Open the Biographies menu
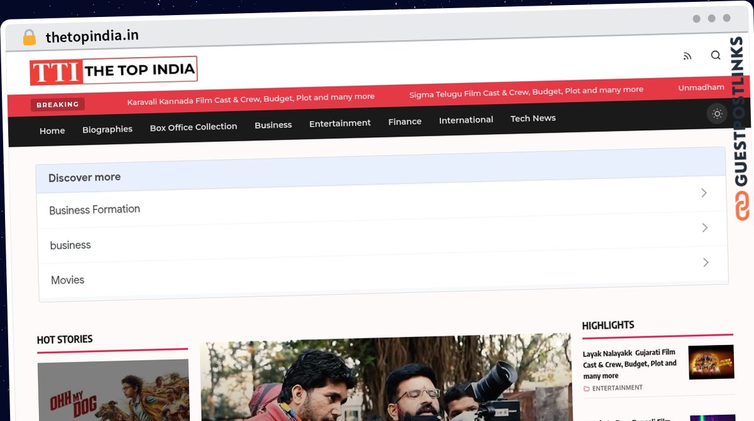The image size is (754, 421). 107,129
